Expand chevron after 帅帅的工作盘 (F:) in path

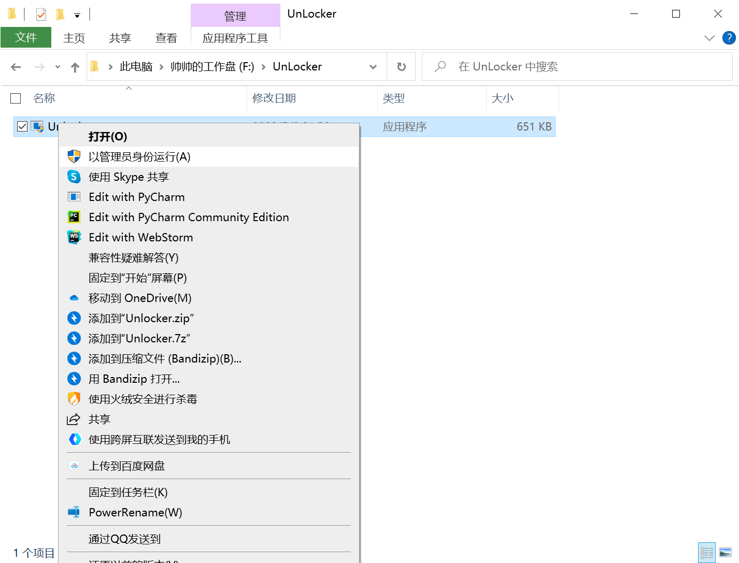(x=264, y=67)
